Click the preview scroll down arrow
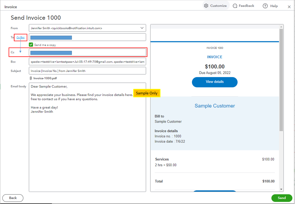 tap(281, 189)
